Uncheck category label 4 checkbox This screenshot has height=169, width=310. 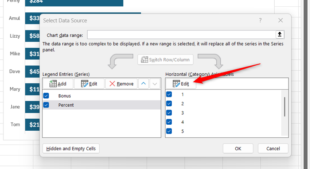click(x=169, y=122)
